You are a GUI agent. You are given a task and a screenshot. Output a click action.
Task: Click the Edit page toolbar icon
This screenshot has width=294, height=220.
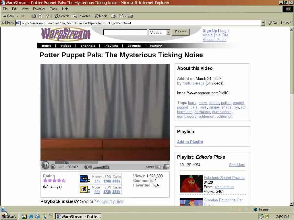(122, 16)
